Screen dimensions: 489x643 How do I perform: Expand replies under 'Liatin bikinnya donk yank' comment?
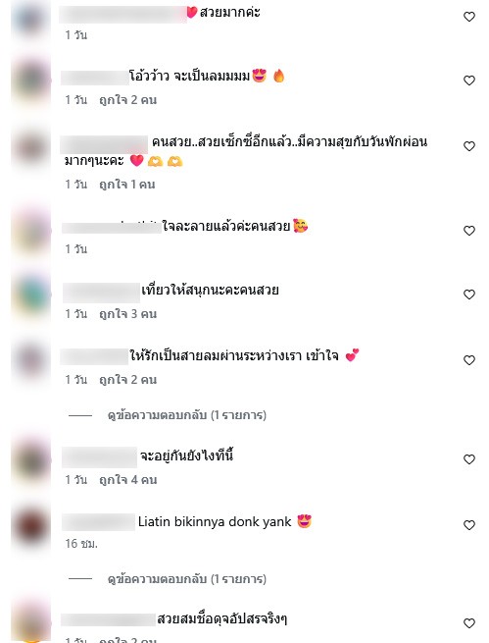click(x=186, y=579)
